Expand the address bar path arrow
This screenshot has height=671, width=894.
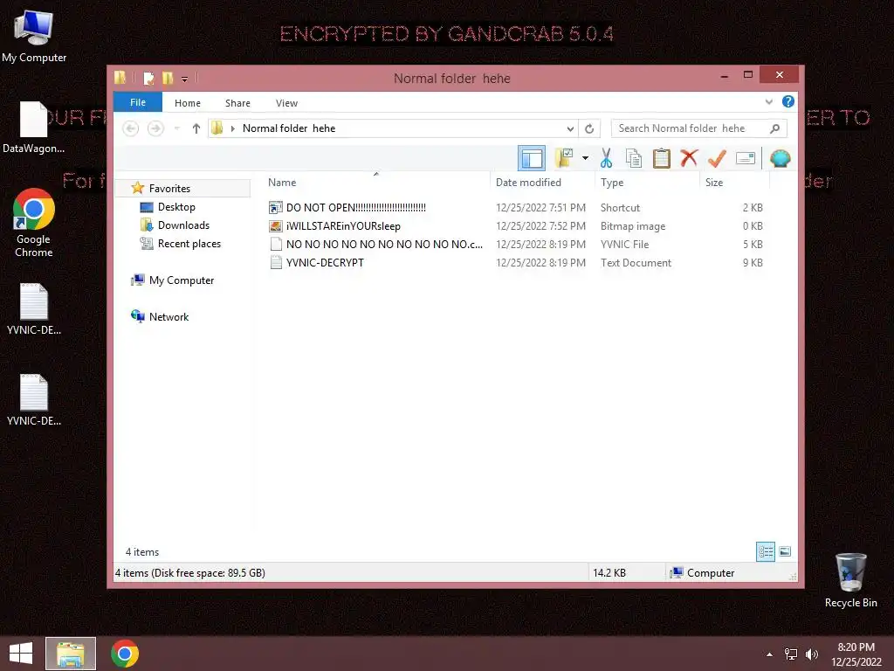coord(232,128)
